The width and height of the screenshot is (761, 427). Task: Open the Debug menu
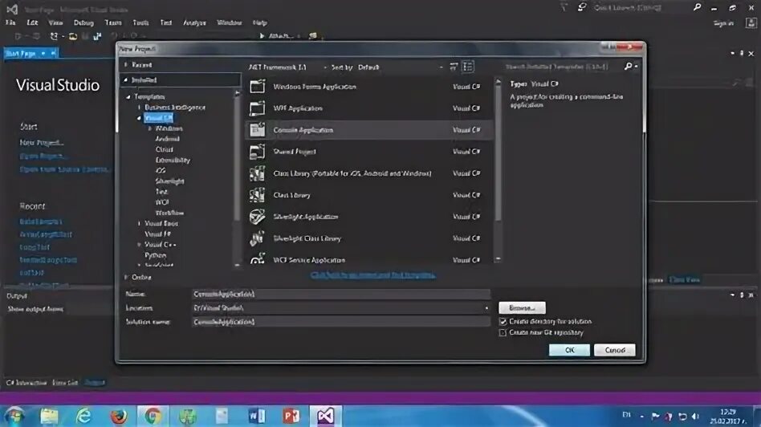click(x=83, y=22)
